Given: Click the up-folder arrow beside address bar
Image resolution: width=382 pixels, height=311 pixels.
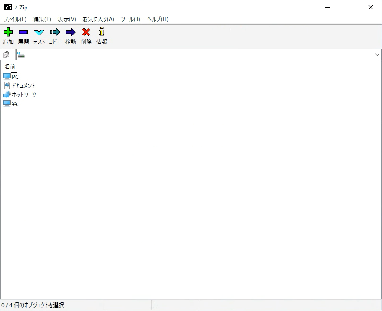Looking at the screenshot, I should [7, 54].
